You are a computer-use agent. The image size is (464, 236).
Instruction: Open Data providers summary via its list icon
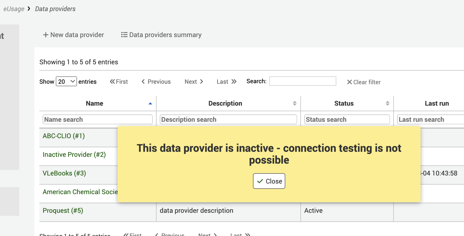coord(124,35)
